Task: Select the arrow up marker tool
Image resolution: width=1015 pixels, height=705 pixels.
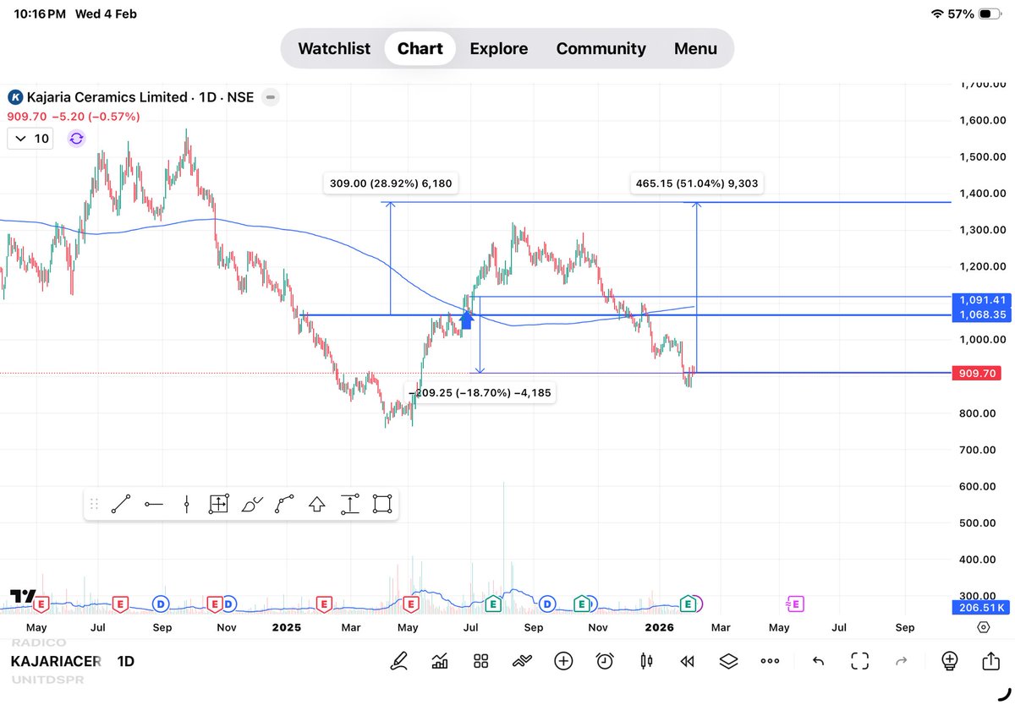Action: point(317,505)
